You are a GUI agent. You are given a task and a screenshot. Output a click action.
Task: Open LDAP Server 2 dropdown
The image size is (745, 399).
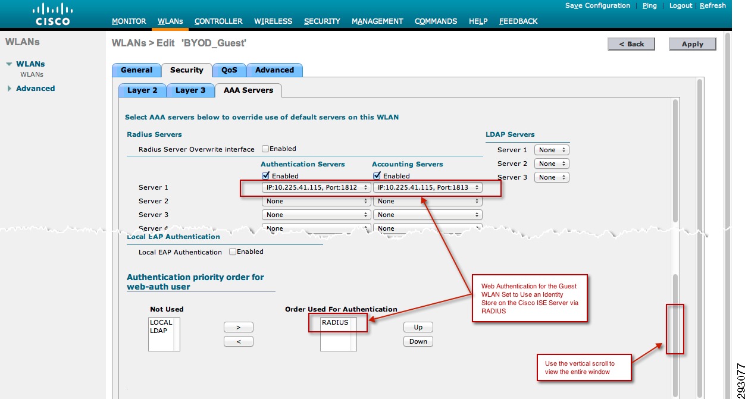[x=552, y=164]
